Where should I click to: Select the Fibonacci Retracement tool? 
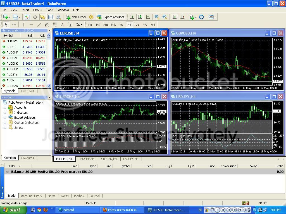tap(54, 25)
